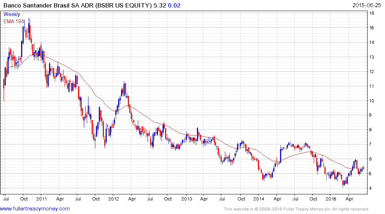Click the y-axis label 12
Screen dimensions: 385x214
371,71
